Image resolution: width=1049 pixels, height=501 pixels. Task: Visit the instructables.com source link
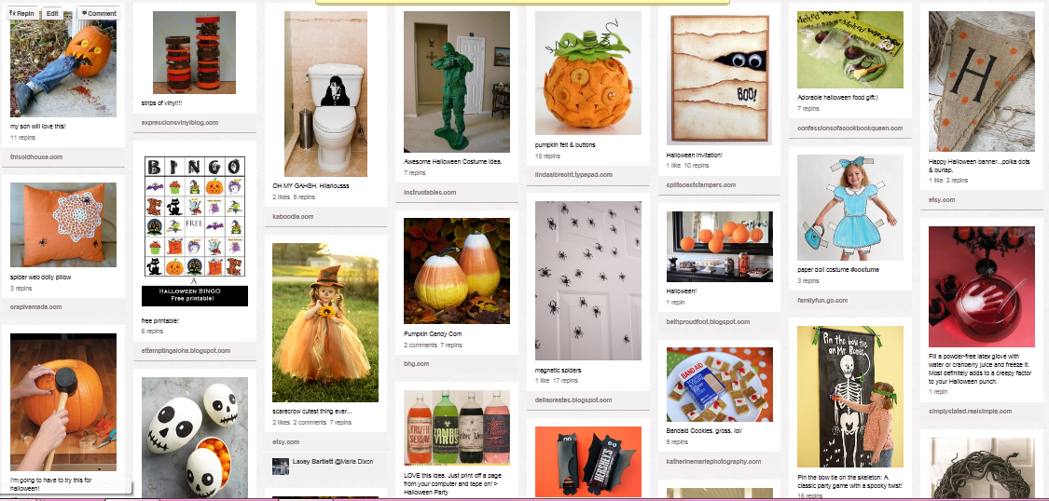pyautogui.click(x=430, y=193)
